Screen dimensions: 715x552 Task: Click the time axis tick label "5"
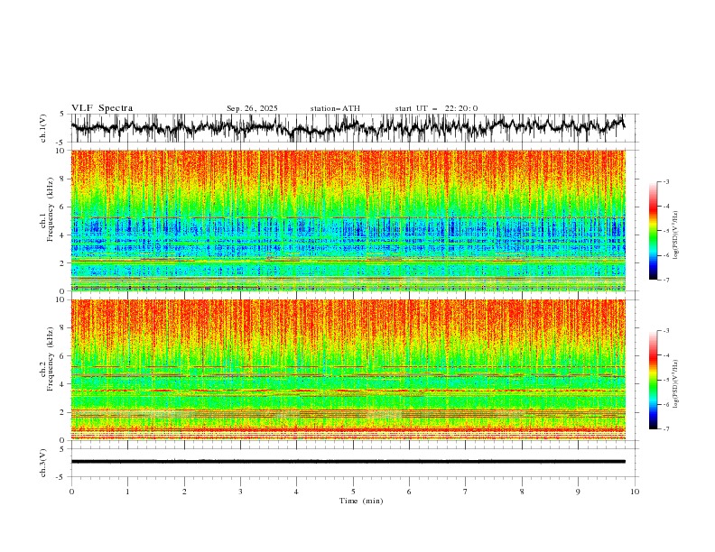[353, 492]
